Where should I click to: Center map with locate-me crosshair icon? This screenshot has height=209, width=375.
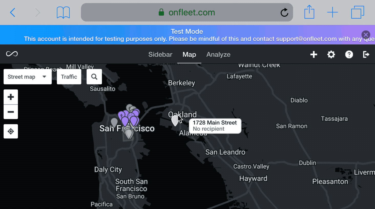click(11, 131)
